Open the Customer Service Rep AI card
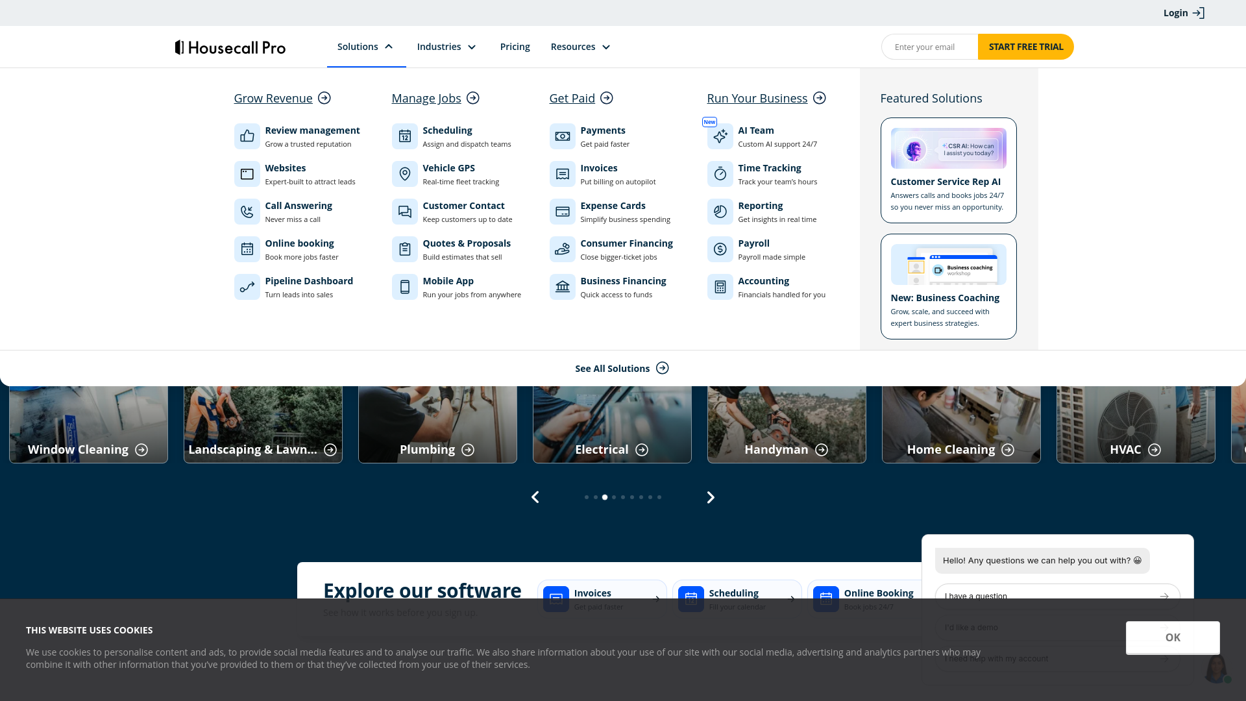 (948, 170)
